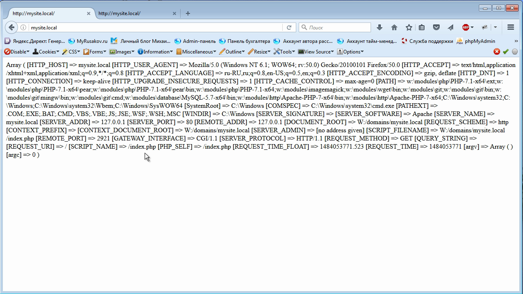Screen dimensions: 523x294
Task: Open the Pocket icon in toolbar
Action: coord(436,27)
